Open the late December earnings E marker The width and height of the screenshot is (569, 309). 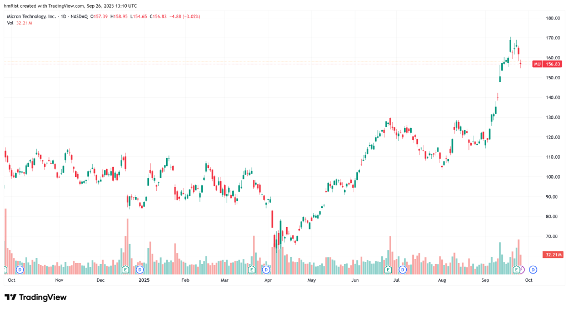click(x=126, y=270)
